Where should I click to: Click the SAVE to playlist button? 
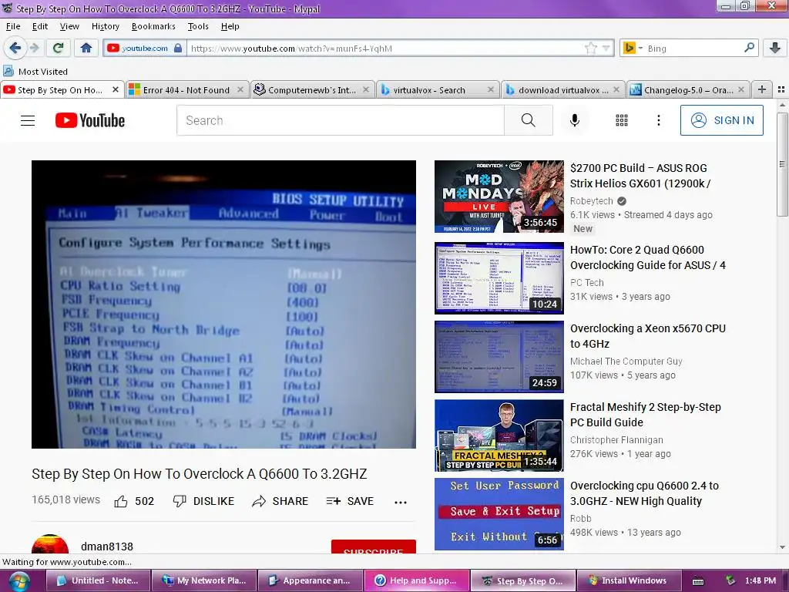click(350, 501)
